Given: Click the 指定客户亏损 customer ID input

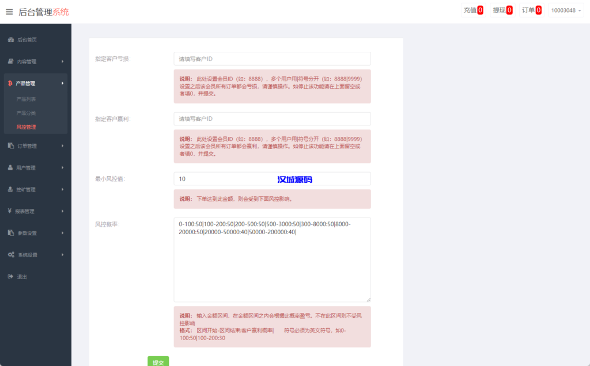Looking at the screenshot, I should [x=272, y=59].
